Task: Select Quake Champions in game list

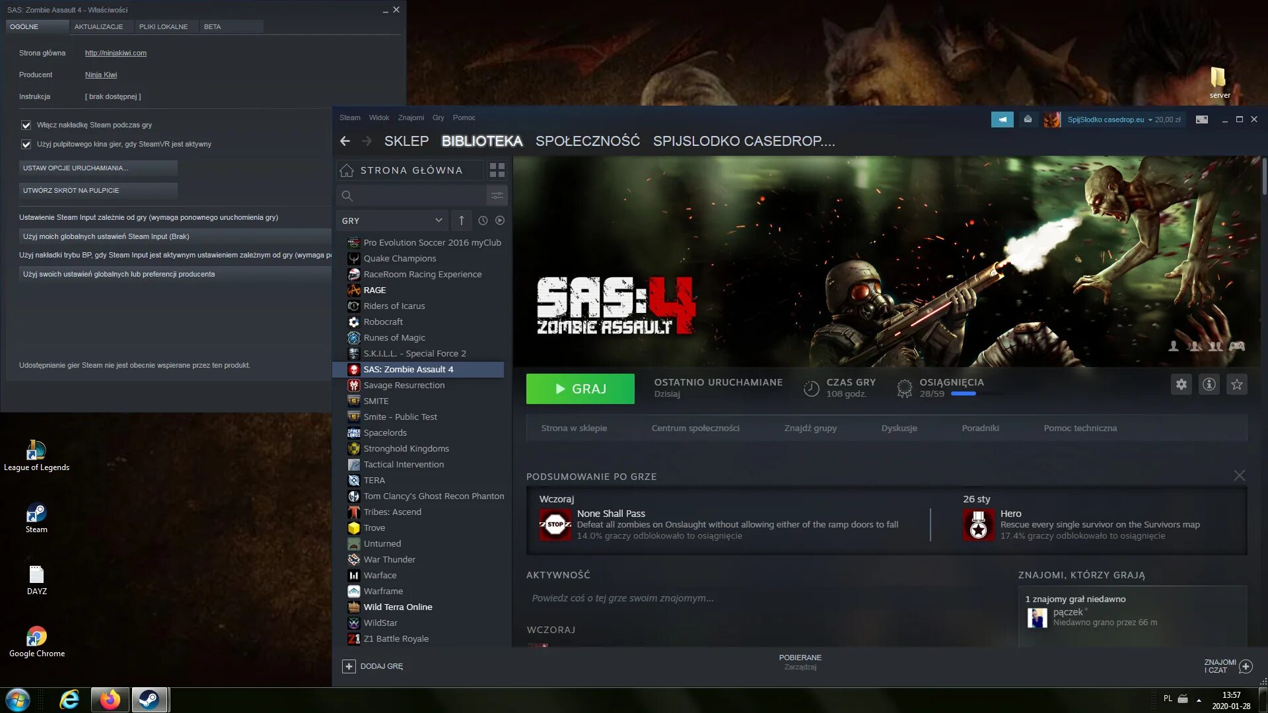Action: coord(400,258)
